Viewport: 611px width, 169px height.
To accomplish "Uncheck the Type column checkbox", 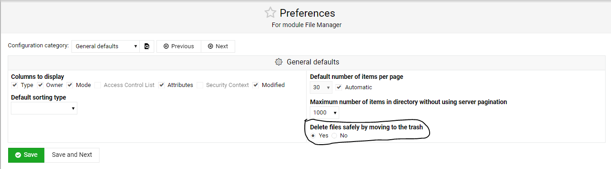I will [x=15, y=85].
